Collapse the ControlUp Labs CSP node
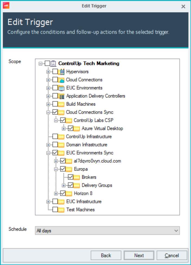The width and height of the screenshot is (191, 265). 56,120
